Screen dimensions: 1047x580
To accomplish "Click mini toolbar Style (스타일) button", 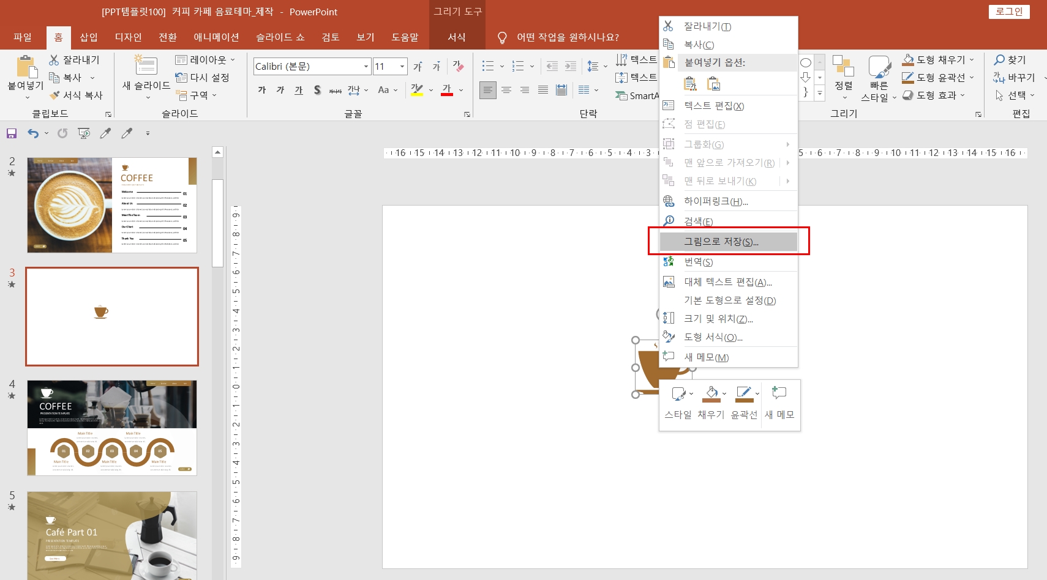I will pyautogui.click(x=678, y=403).
